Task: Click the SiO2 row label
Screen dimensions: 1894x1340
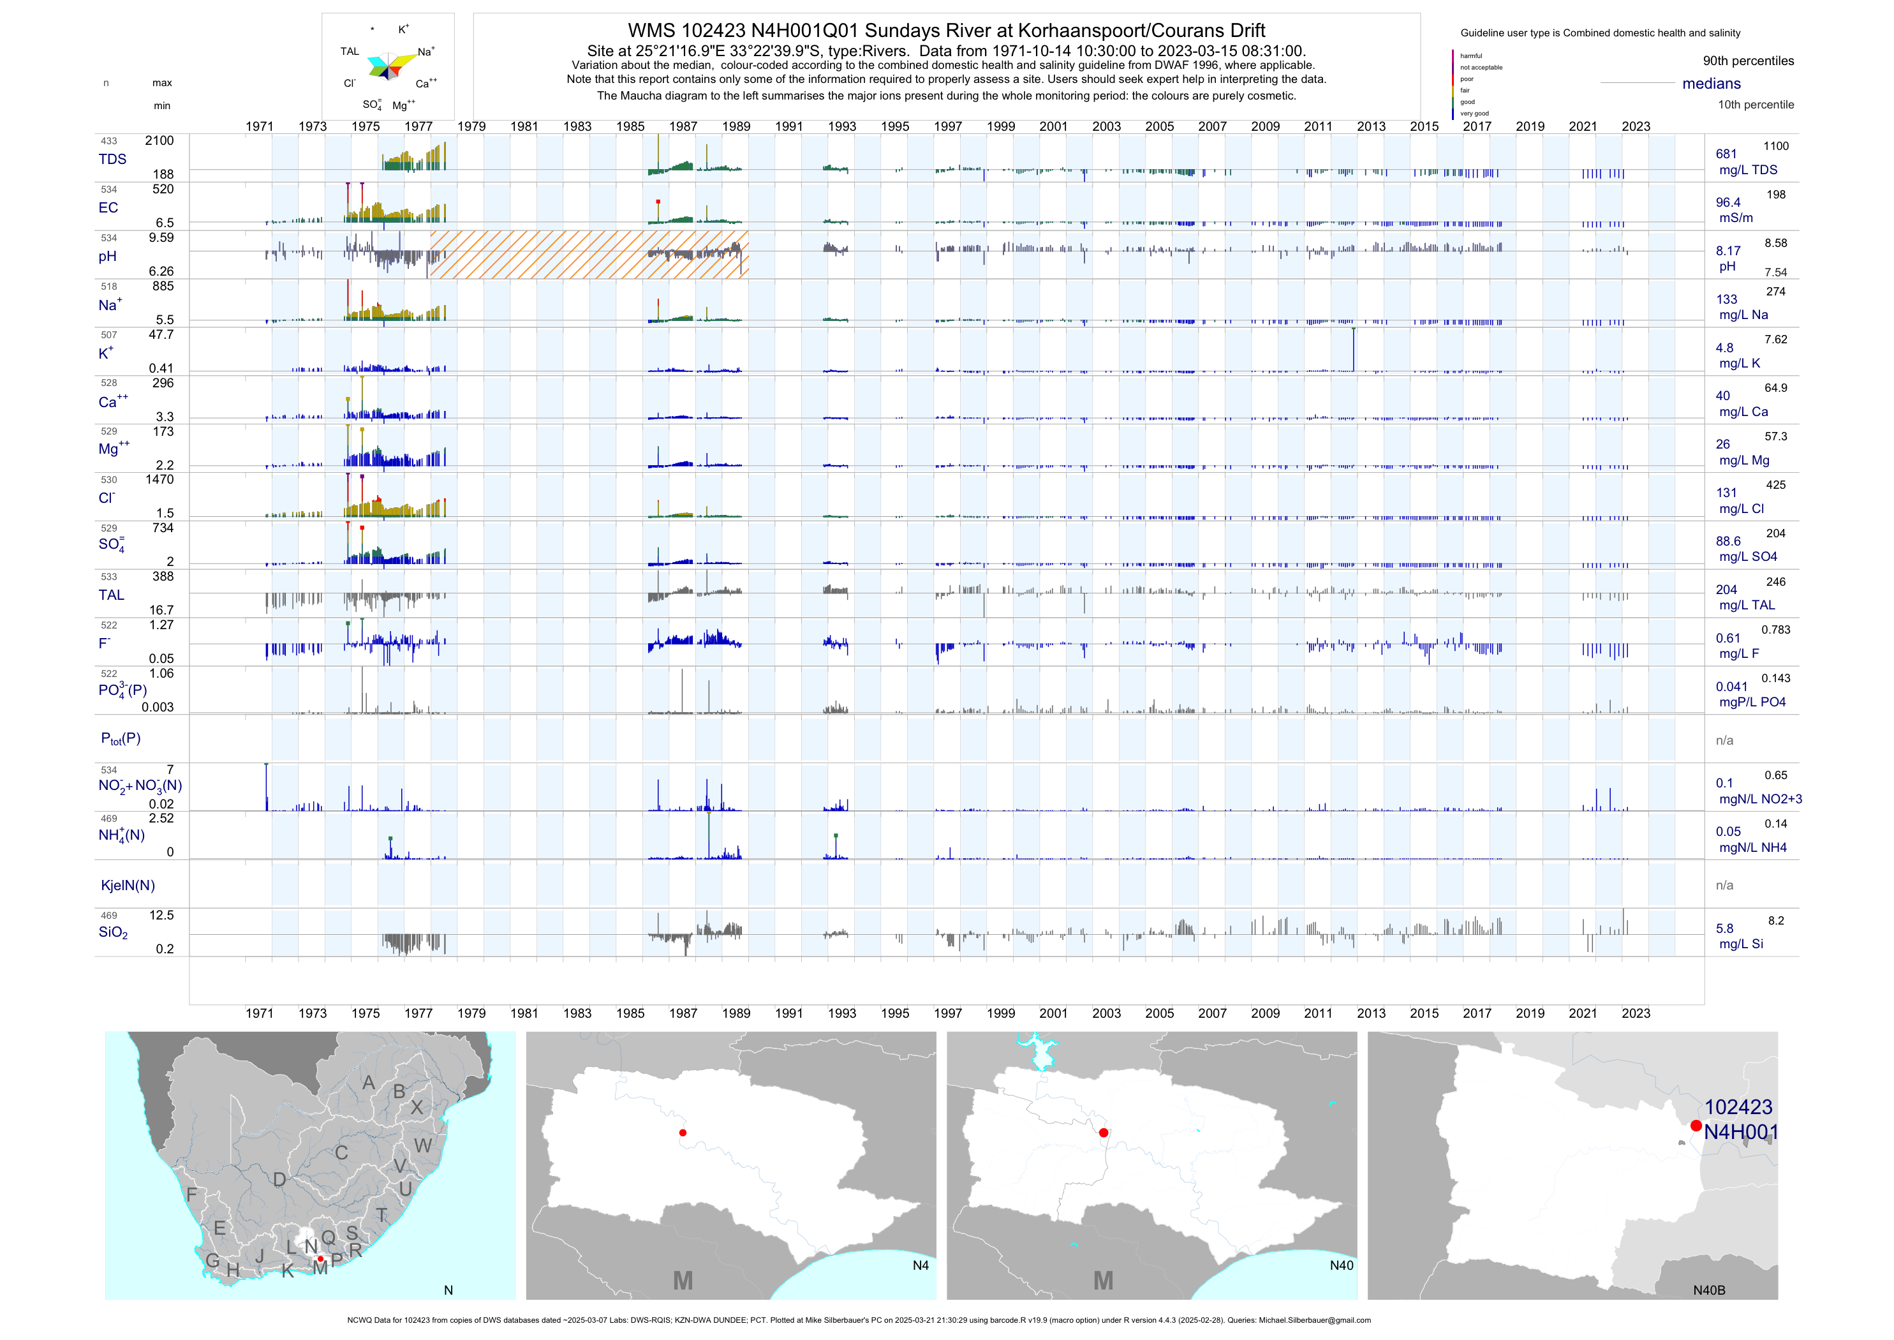Action: pyautogui.click(x=113, y=932)
